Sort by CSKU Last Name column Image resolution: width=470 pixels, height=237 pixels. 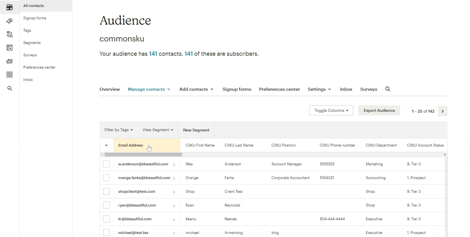tap(239, 145)
